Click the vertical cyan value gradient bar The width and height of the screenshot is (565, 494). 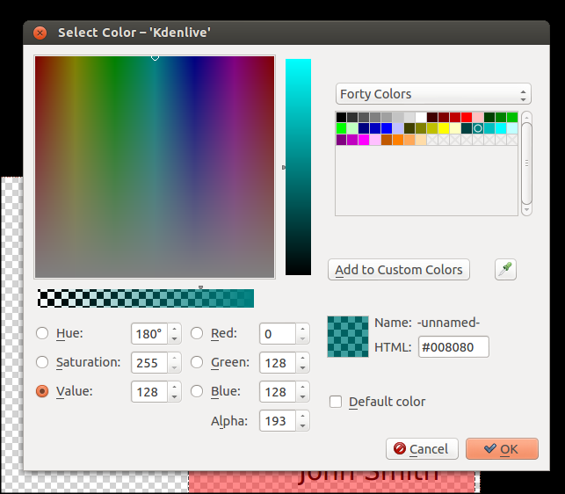click(x=298, y=167)
